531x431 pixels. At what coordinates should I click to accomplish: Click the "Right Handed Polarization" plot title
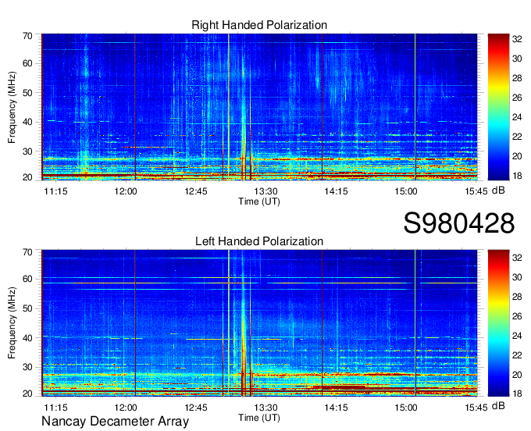click(259, 25)
